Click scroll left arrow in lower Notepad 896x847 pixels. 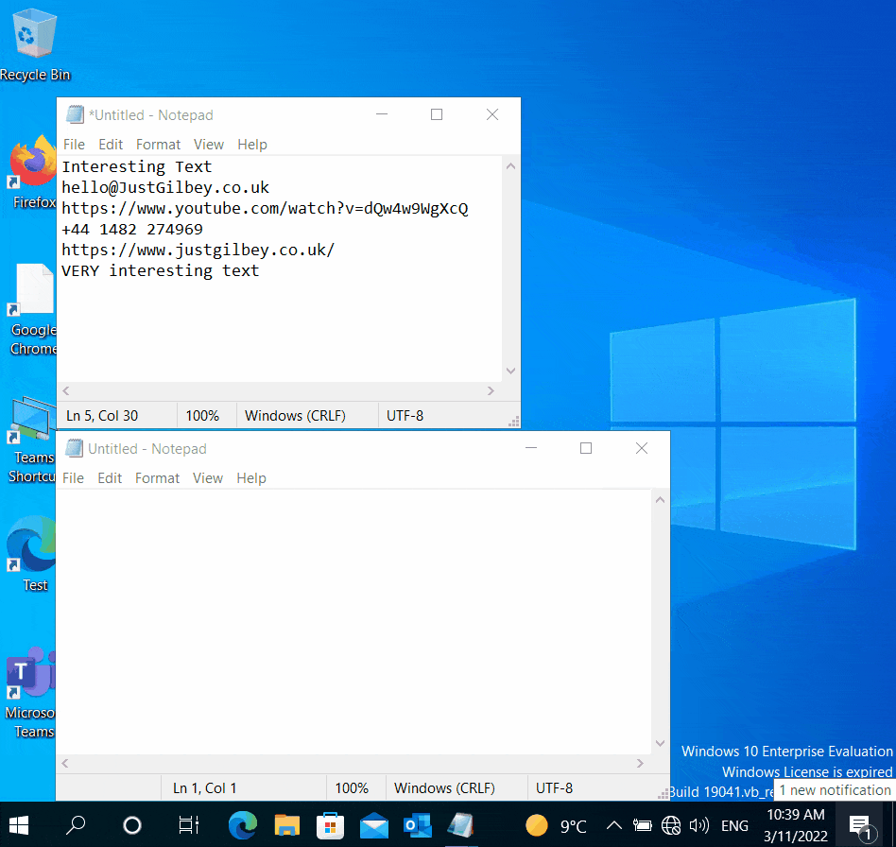[x=65, y=764]
